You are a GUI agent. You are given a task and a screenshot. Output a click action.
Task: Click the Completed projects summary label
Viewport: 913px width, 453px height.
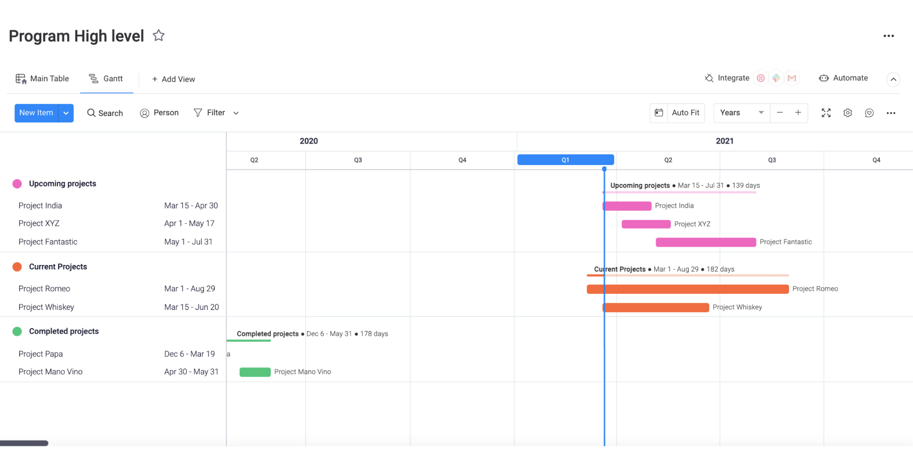click(x=312, y=334)
